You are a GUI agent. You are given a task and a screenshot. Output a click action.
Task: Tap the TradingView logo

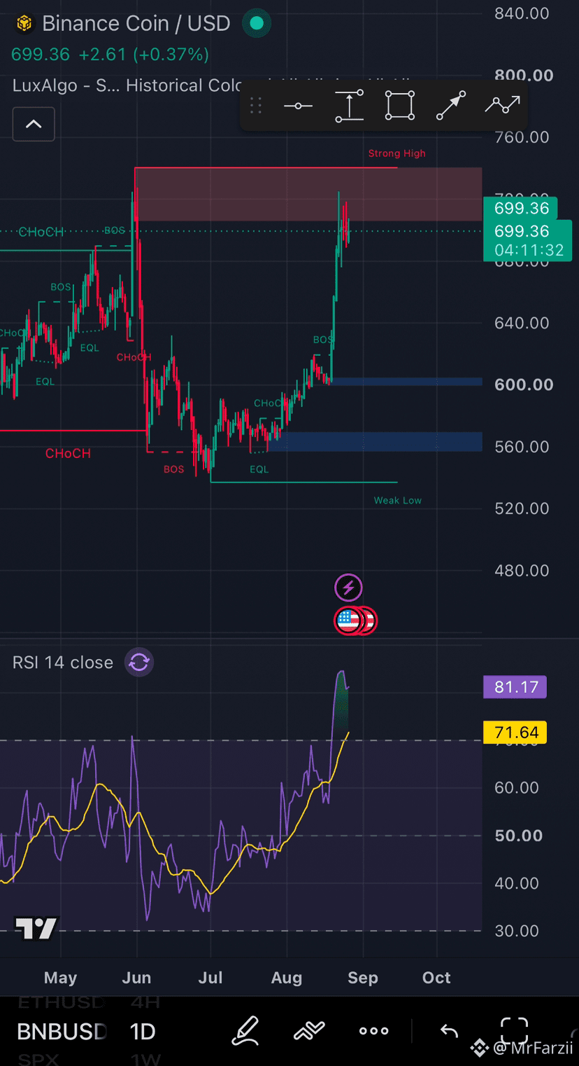(37, 929)
